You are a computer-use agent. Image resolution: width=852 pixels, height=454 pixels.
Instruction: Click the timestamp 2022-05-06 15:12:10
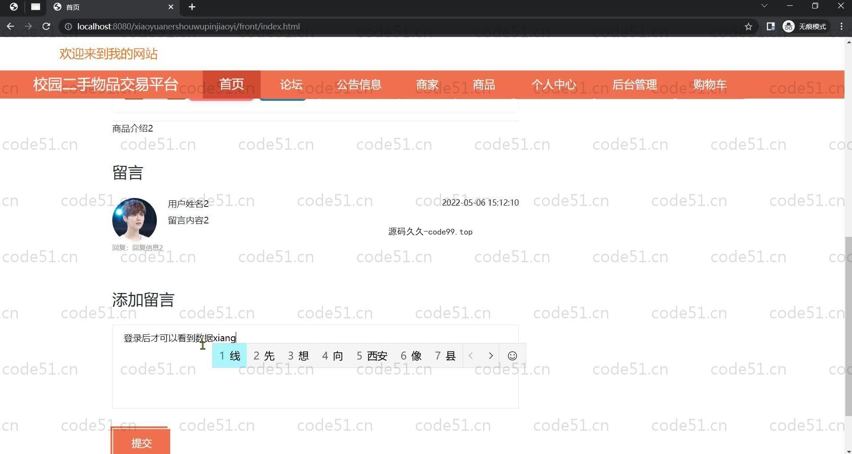click(x=480, y=202)
